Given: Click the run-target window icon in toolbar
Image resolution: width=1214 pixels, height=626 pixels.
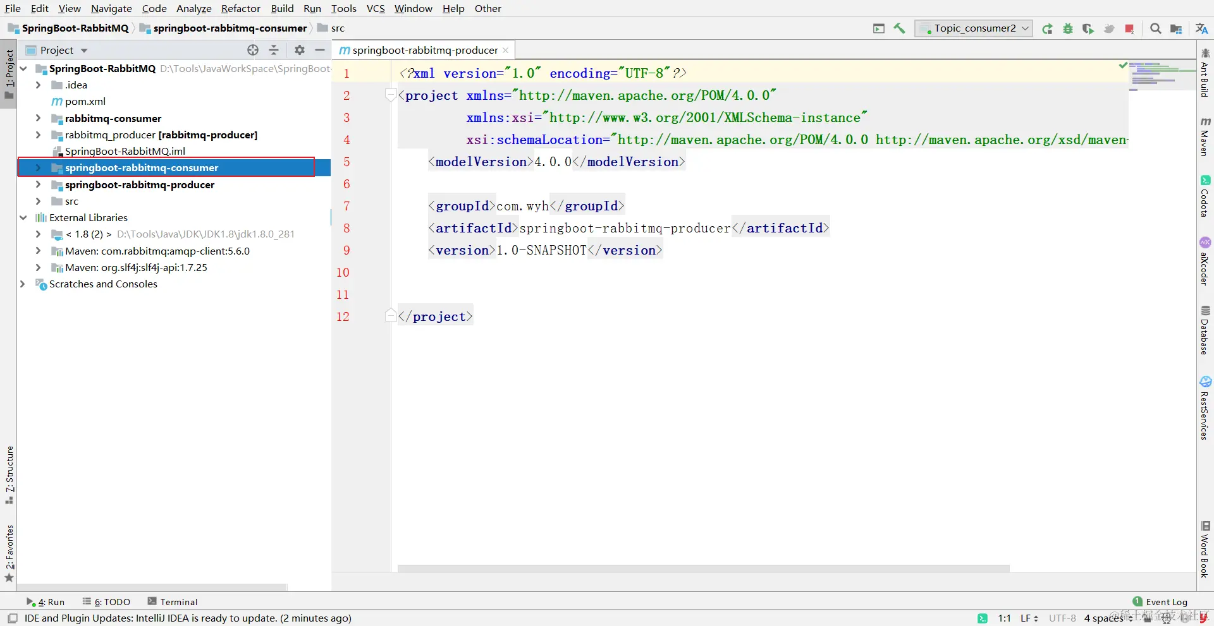Looking at the screenshot, I should click(x=879, y=28).
